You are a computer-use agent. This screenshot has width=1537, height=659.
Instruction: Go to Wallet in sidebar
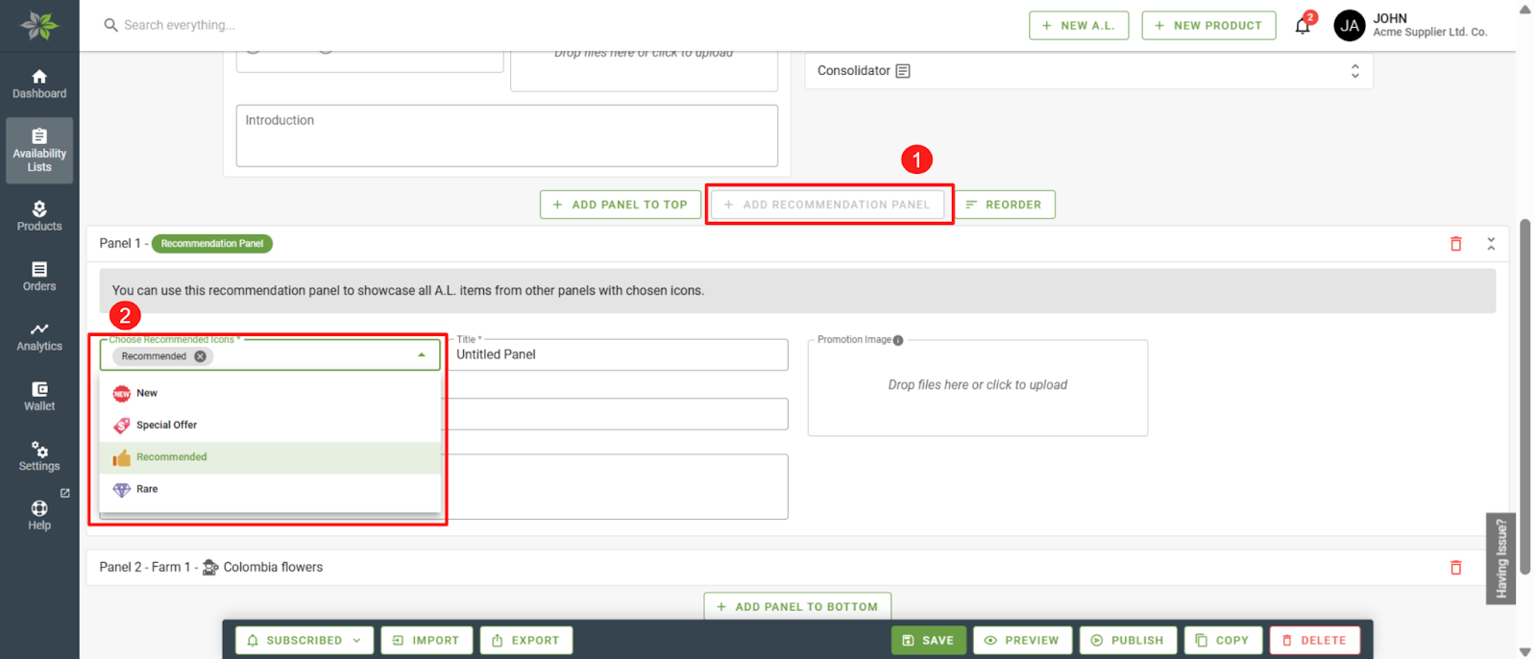pos(39,396)
